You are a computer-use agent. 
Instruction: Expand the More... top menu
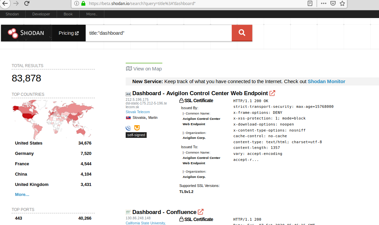point(92,14)
